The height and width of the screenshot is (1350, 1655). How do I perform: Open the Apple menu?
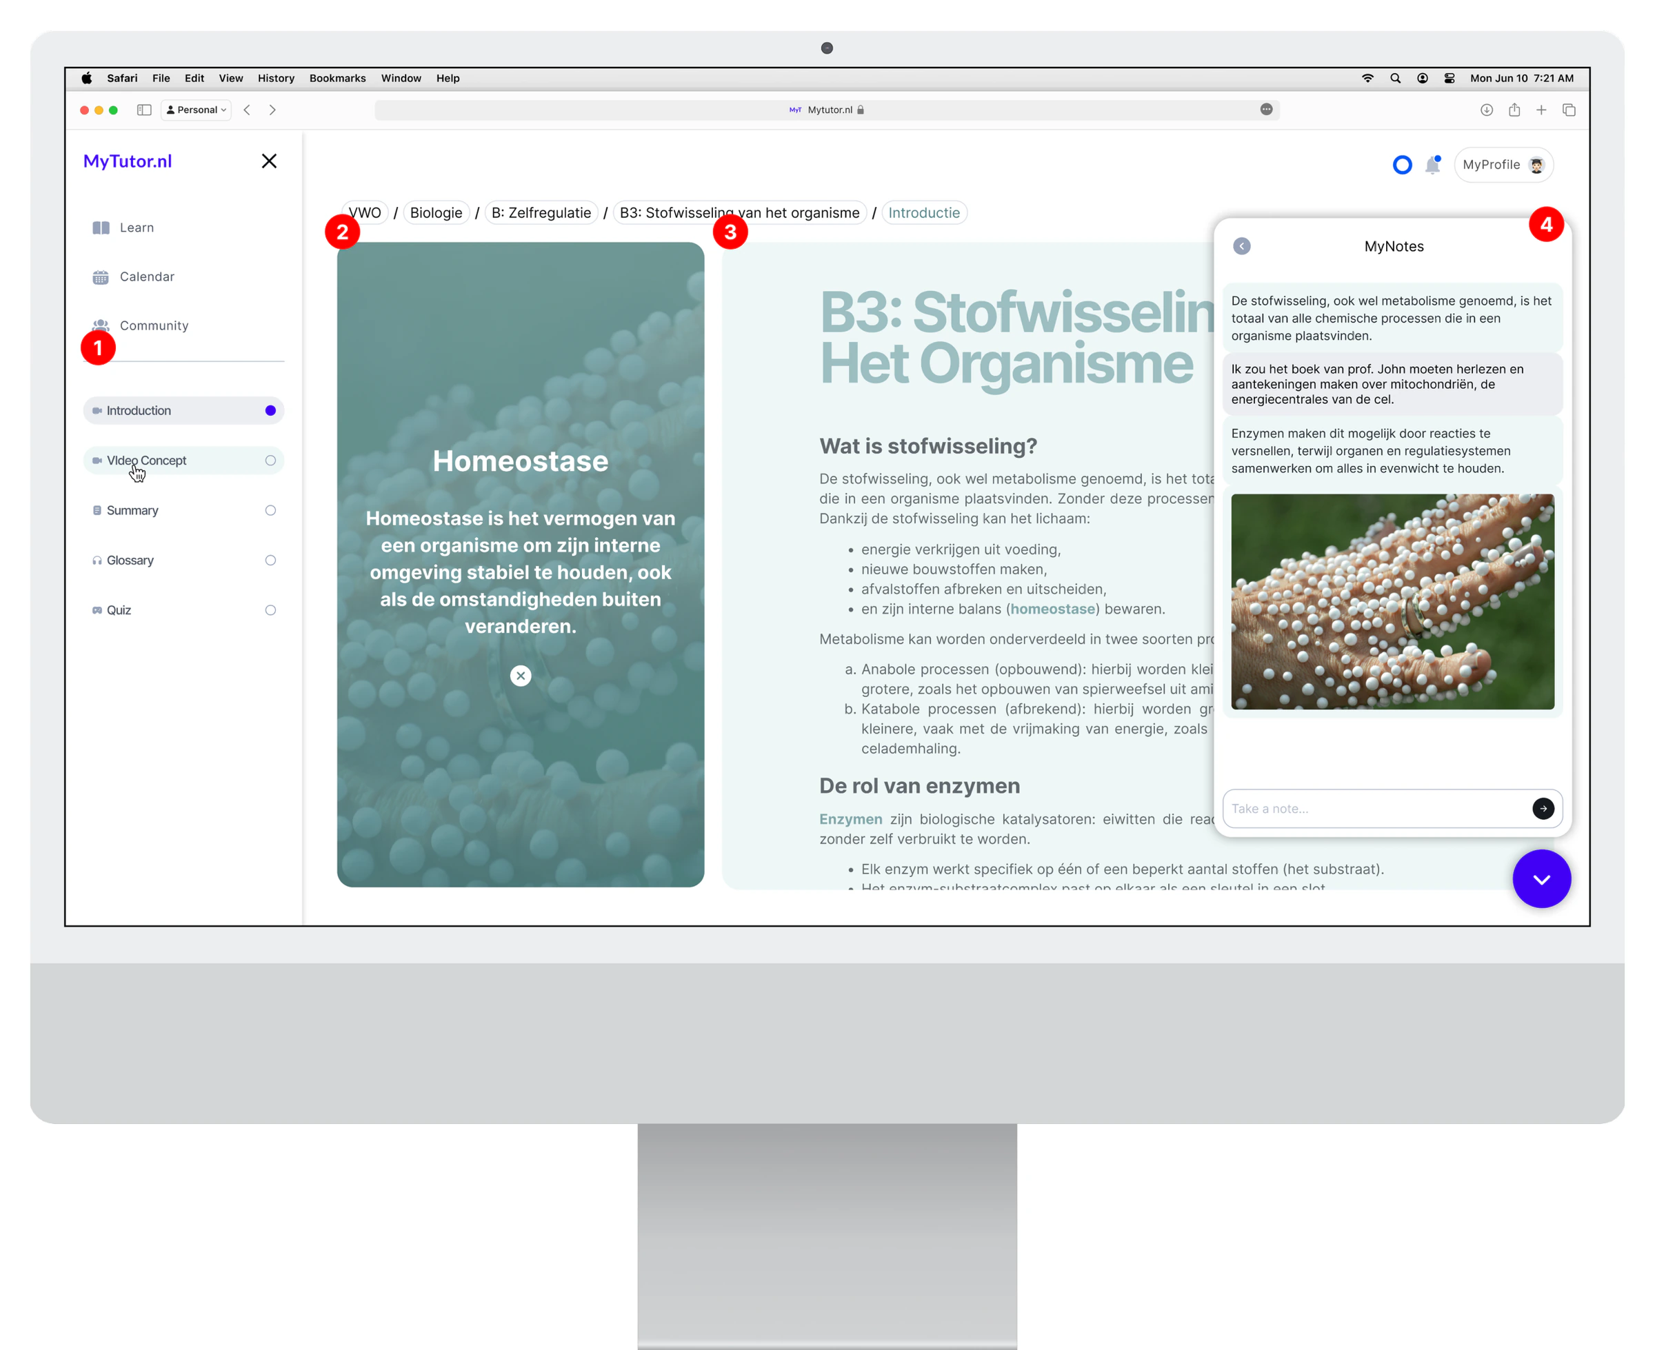pos(86,79)
